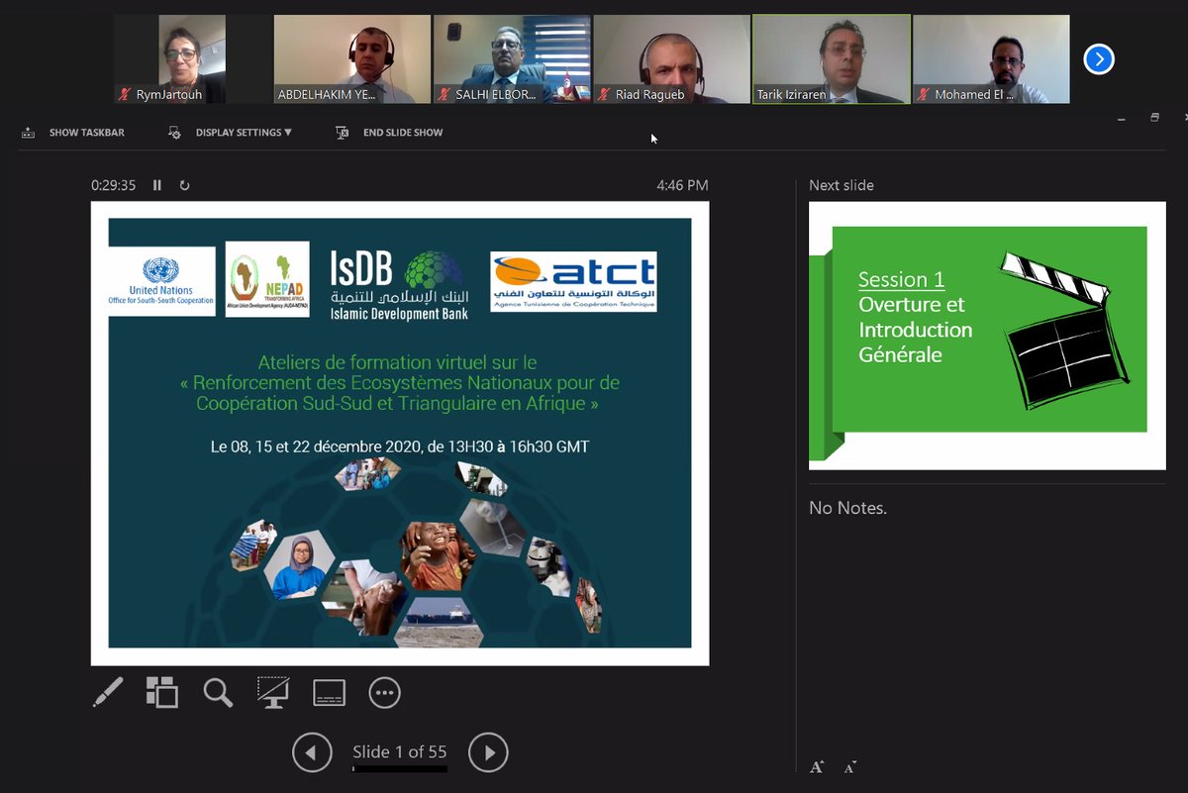Viewport: 1188px width, 793px height.
Task: Click the Next slide label
Action: [841, 185]
